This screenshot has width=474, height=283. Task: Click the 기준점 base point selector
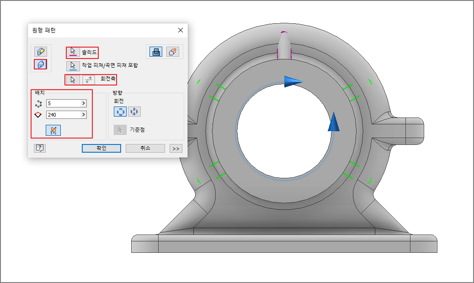(120, 130)
